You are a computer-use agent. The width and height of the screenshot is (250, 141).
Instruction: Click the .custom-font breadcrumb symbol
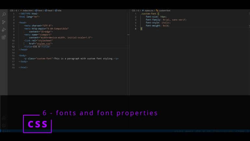164,10
